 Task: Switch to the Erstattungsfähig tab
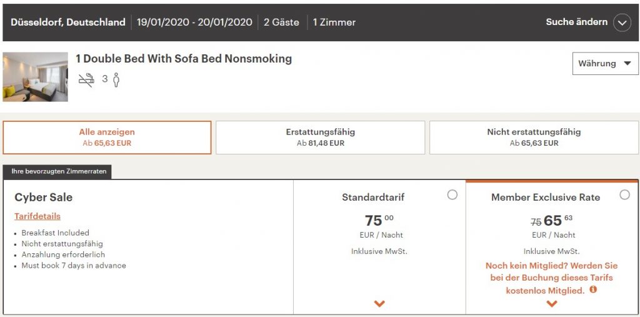point(320,137)
